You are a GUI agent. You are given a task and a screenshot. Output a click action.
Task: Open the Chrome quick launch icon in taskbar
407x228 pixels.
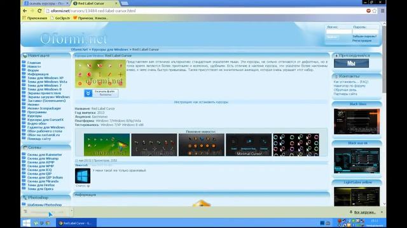48,223
